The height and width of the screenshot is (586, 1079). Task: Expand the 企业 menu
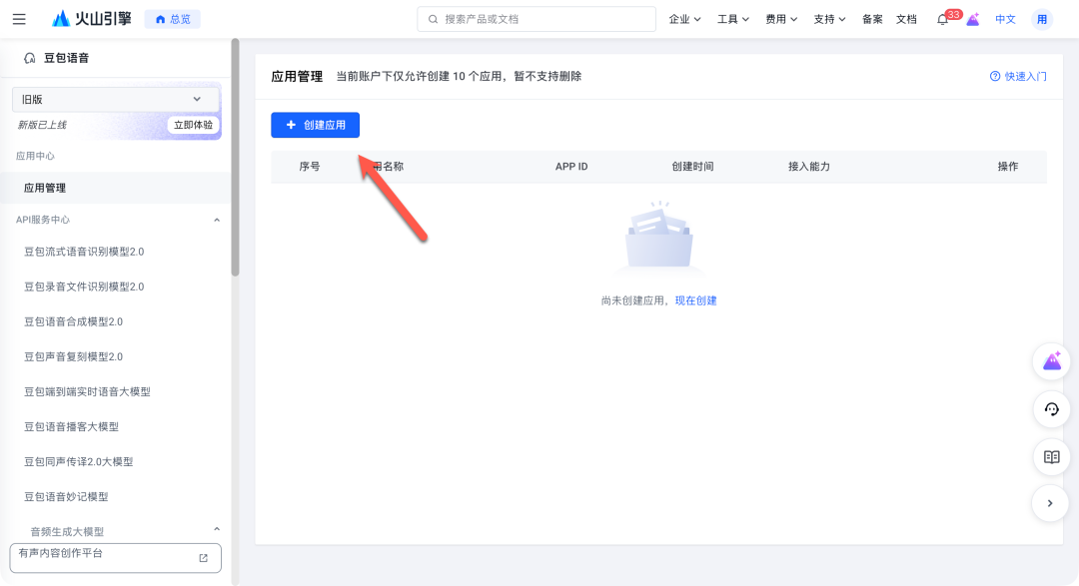684,19
